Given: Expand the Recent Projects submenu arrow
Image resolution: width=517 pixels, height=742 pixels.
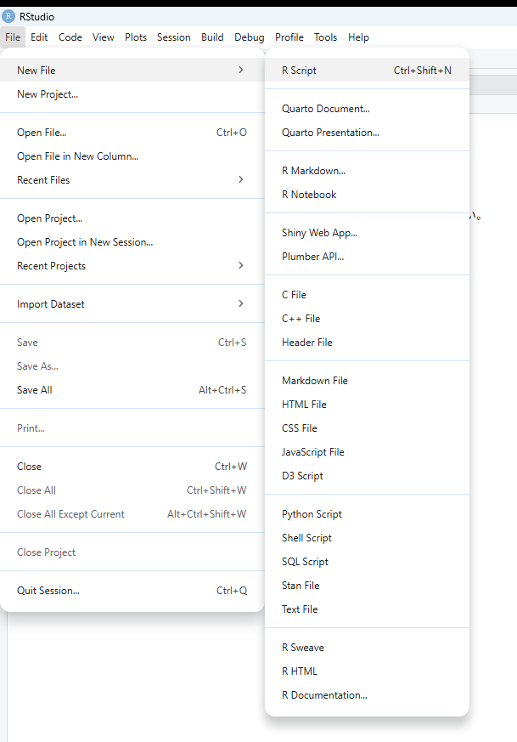Looking at the screenshot, I should (x=241, y=266).
